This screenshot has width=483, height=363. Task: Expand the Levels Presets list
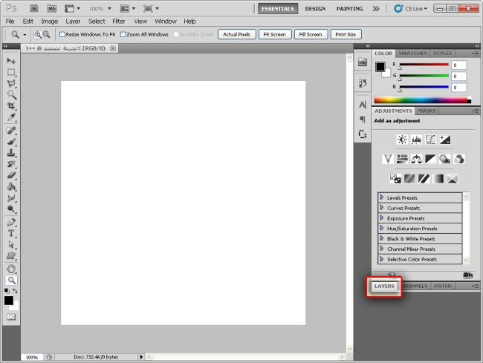382,198
